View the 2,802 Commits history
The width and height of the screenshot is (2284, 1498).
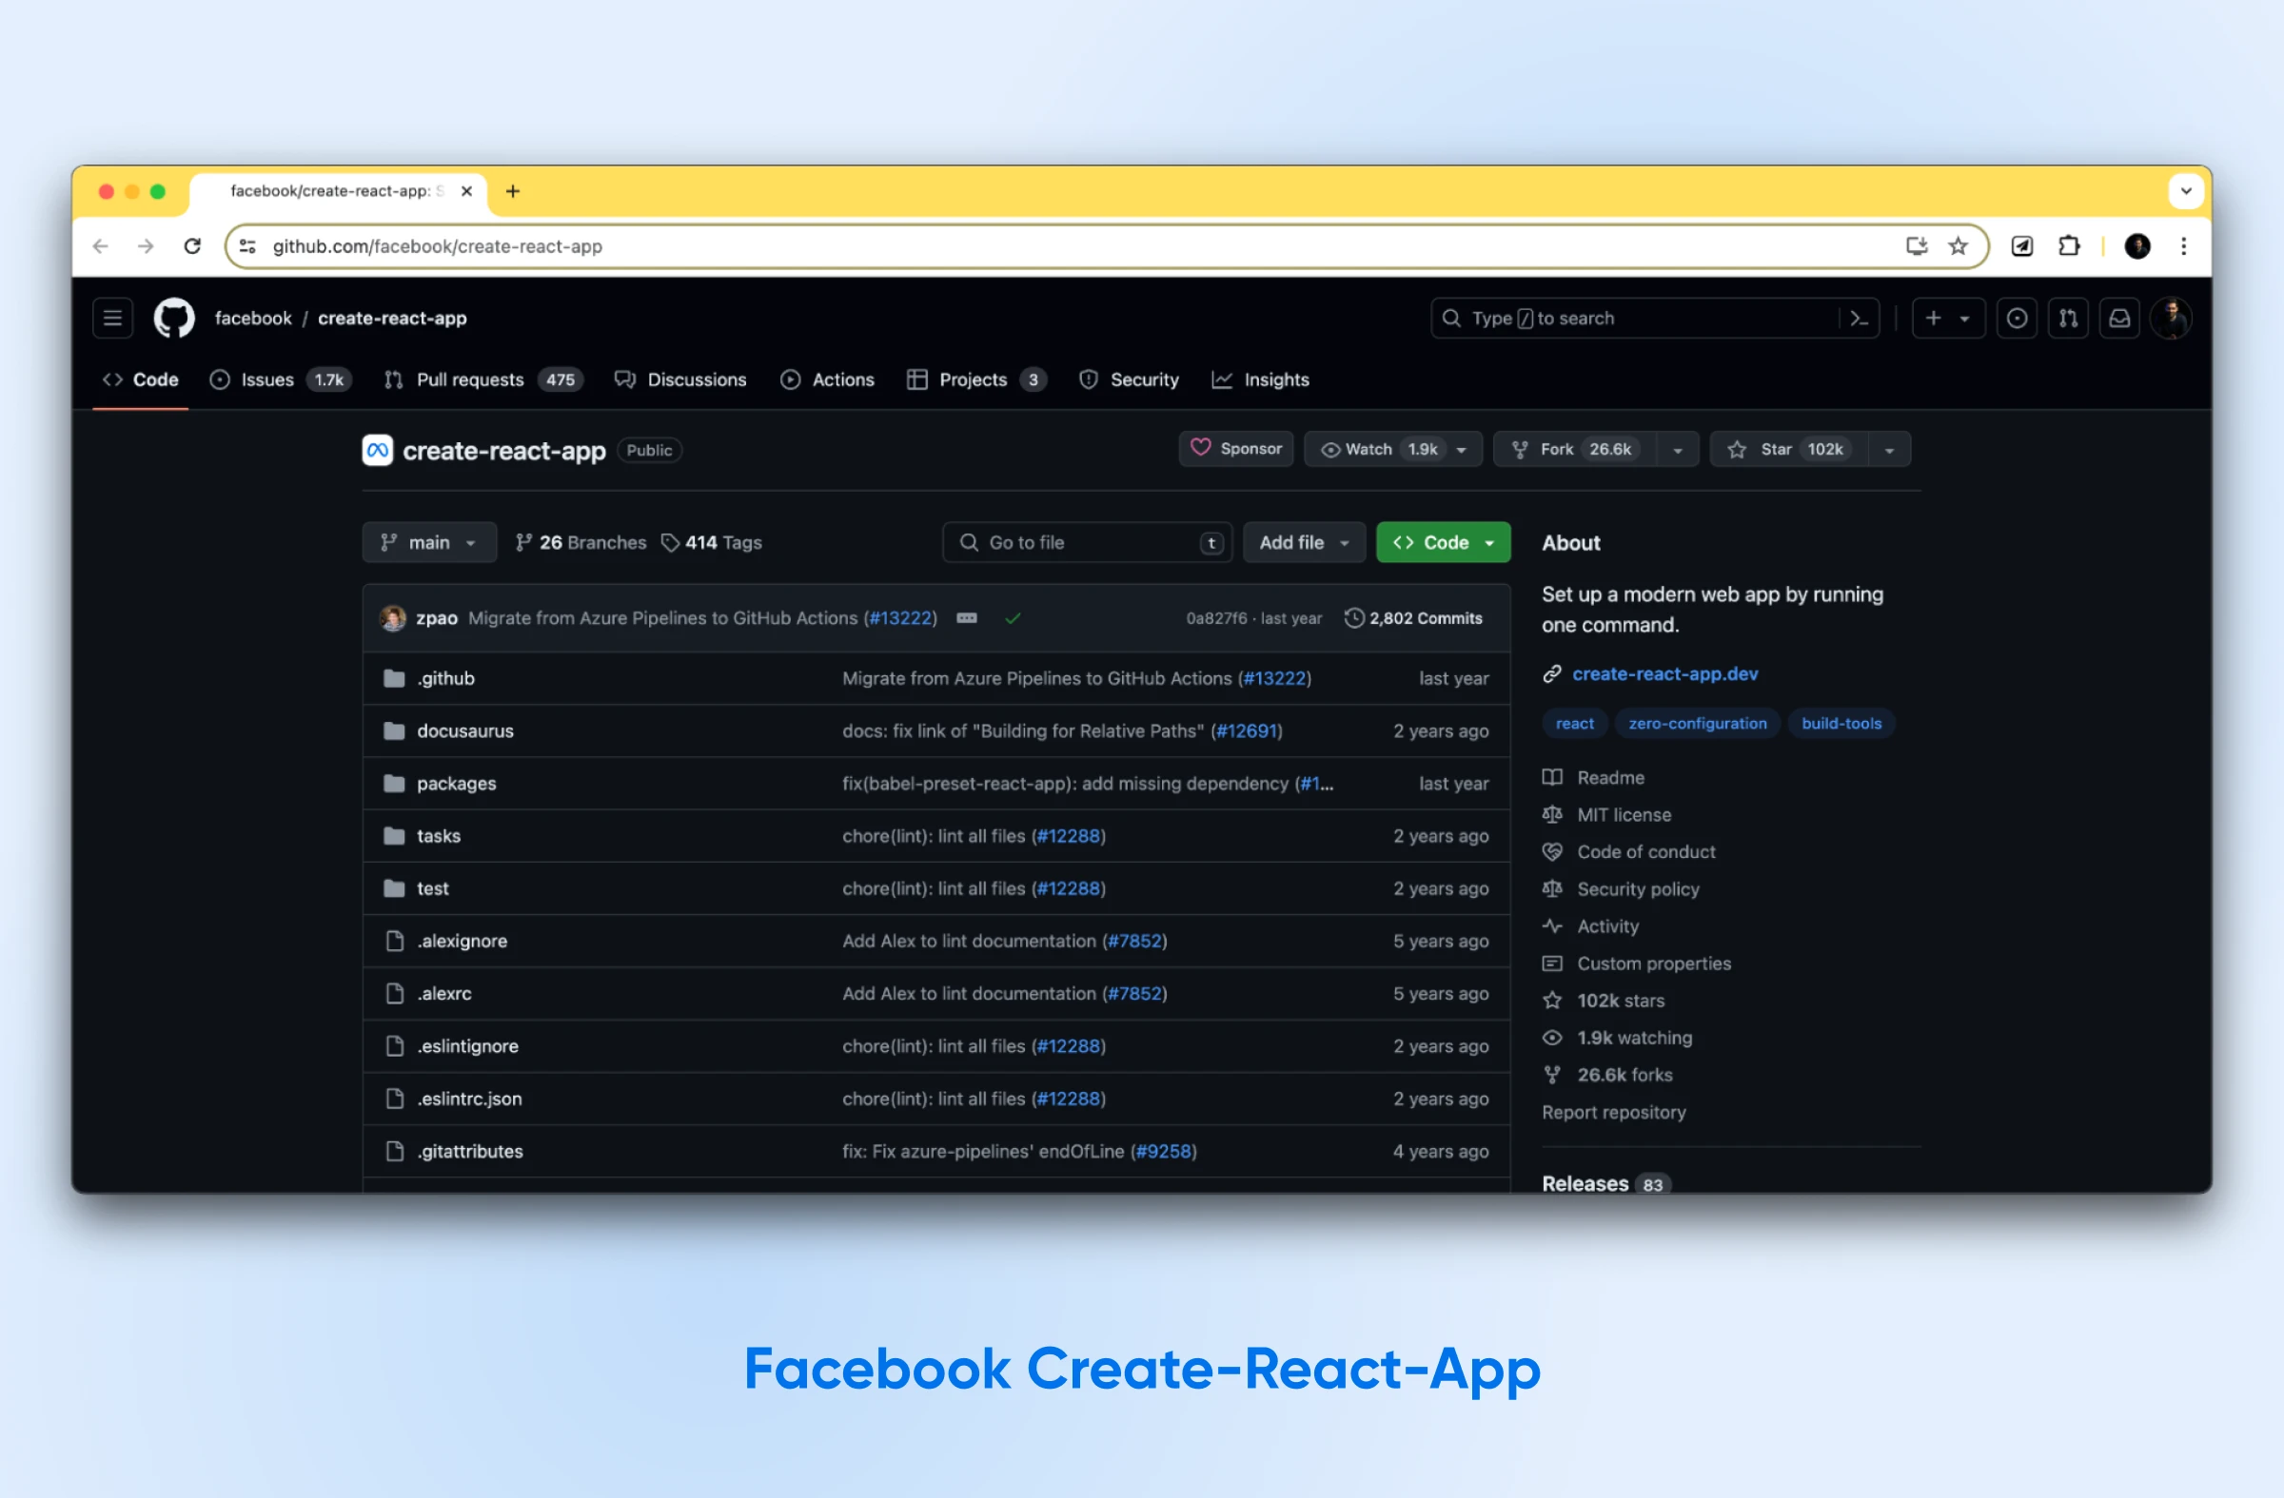[1412, 618]
